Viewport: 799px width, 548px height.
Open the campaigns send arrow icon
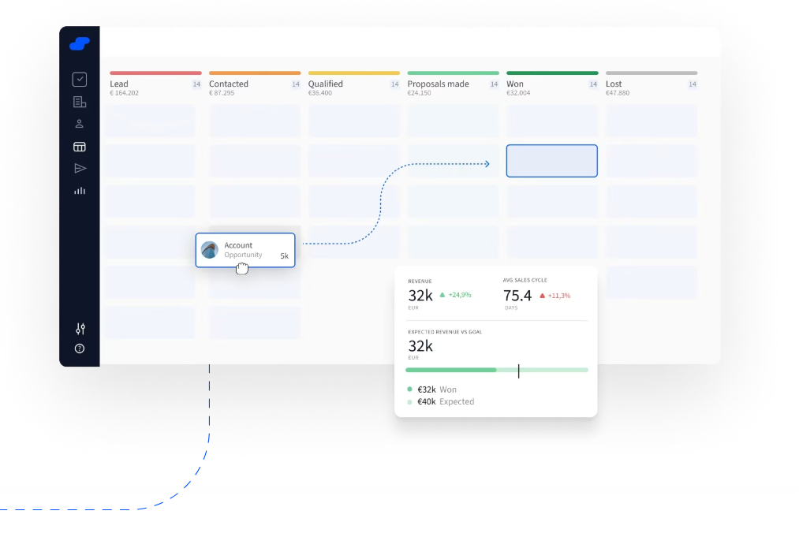point(80,168)
